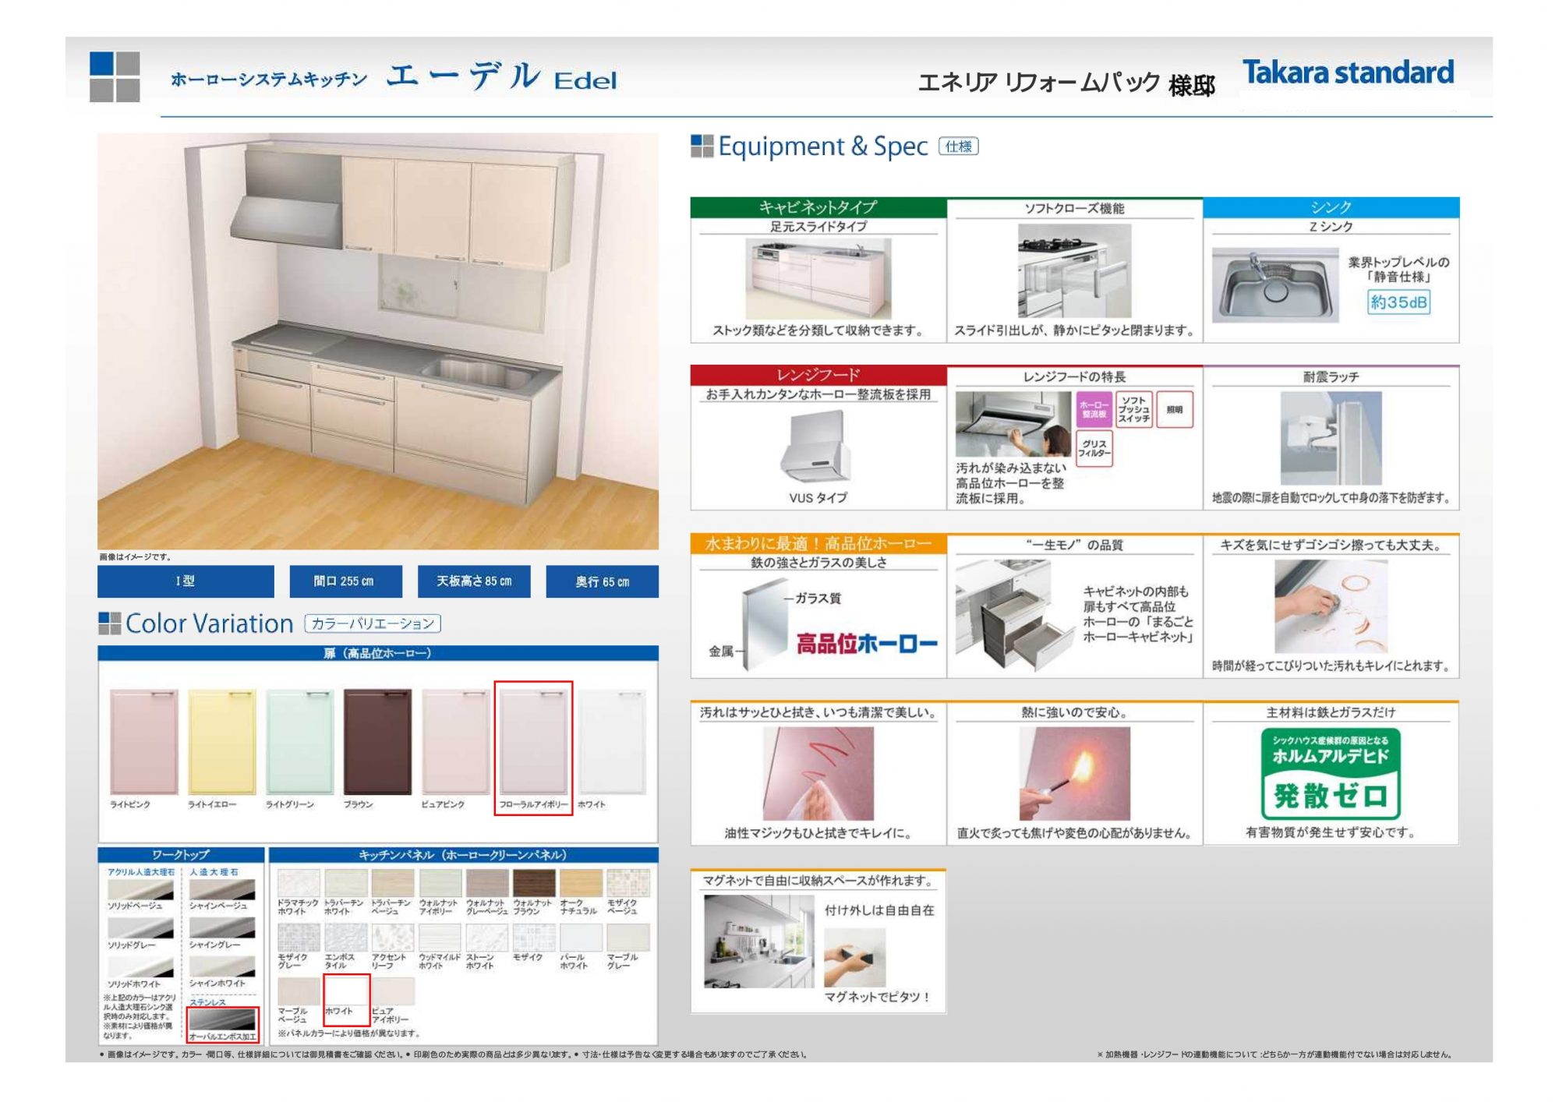
Task: Pick the ピュアピンク door color
Action: tap(455, 742)
